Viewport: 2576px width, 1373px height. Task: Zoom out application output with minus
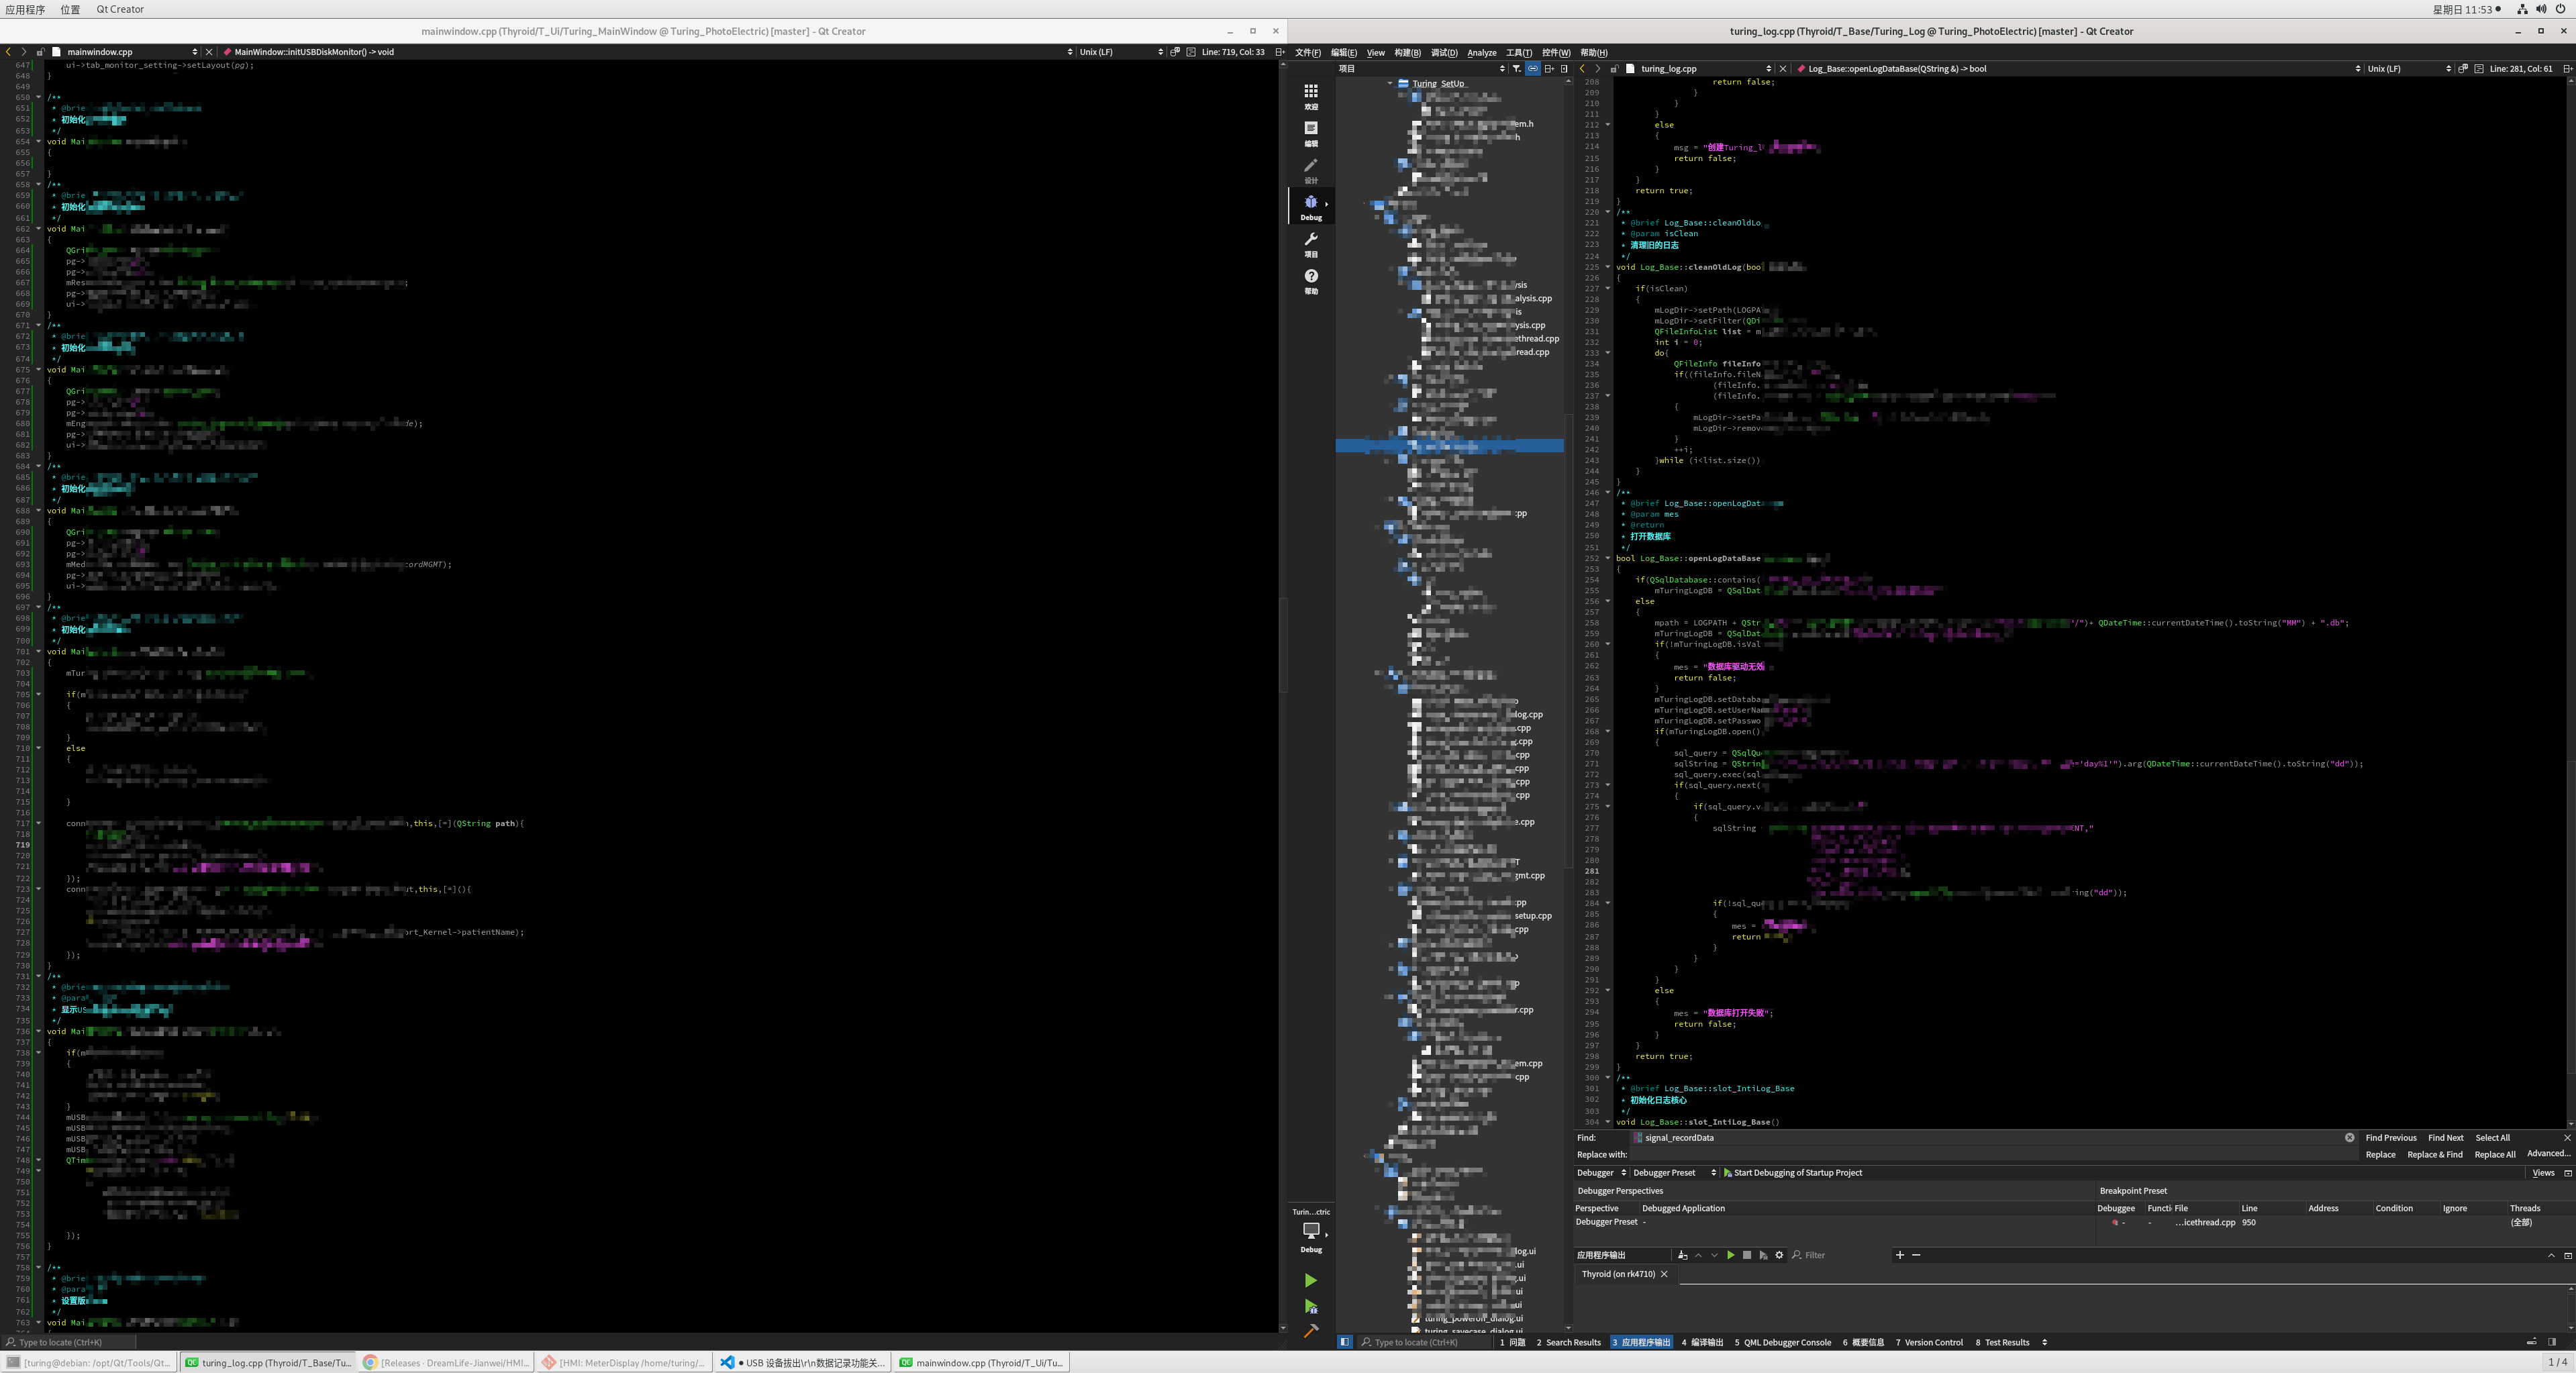point(1915,1255)
